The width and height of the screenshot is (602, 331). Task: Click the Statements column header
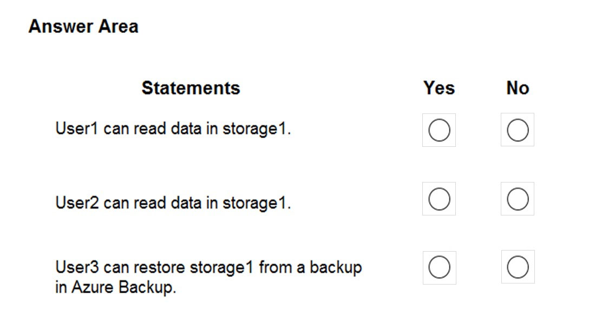click(191, 87)
